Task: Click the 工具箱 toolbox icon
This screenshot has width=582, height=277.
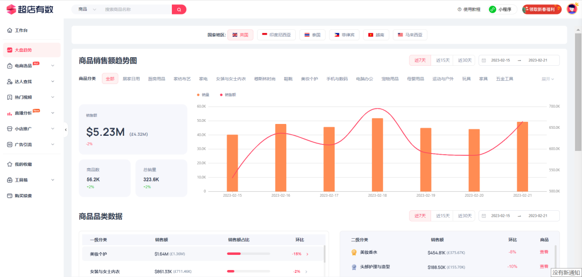Action: coord(10,180)
